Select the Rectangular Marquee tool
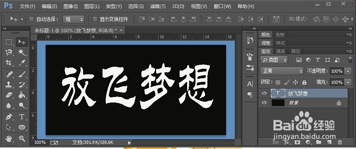 coord(9,42)
